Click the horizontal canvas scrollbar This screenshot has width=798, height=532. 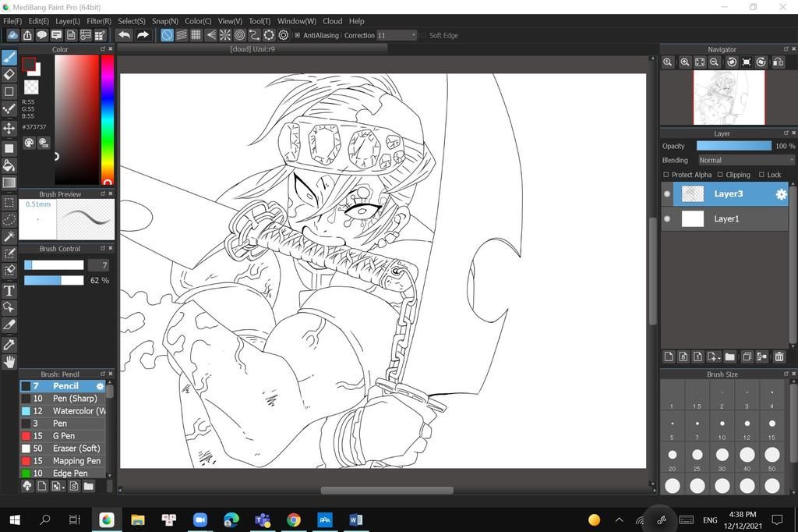tap(387, 490)
